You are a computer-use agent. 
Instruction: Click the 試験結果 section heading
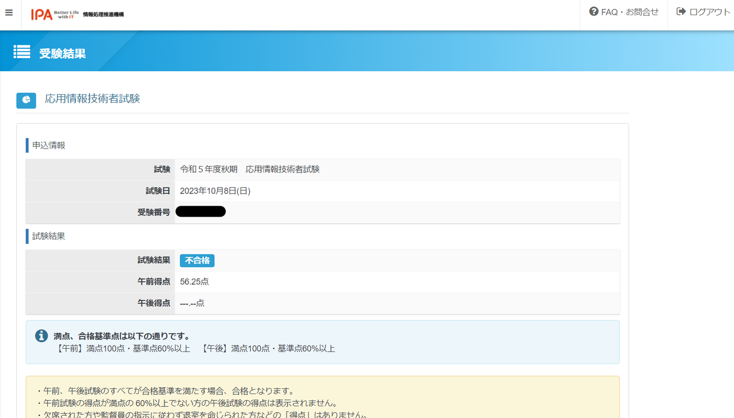pyautogui.click(x=49, y=236)
